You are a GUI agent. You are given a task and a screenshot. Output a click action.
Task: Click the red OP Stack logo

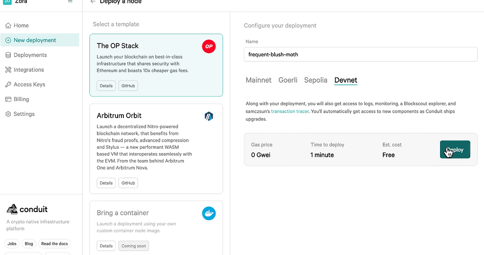click(x=208, y=46)
